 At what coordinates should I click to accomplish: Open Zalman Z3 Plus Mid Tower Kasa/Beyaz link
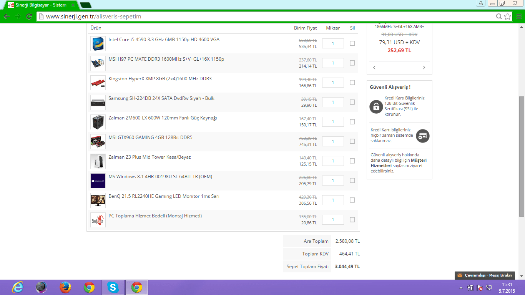click(x=150, y=157)
